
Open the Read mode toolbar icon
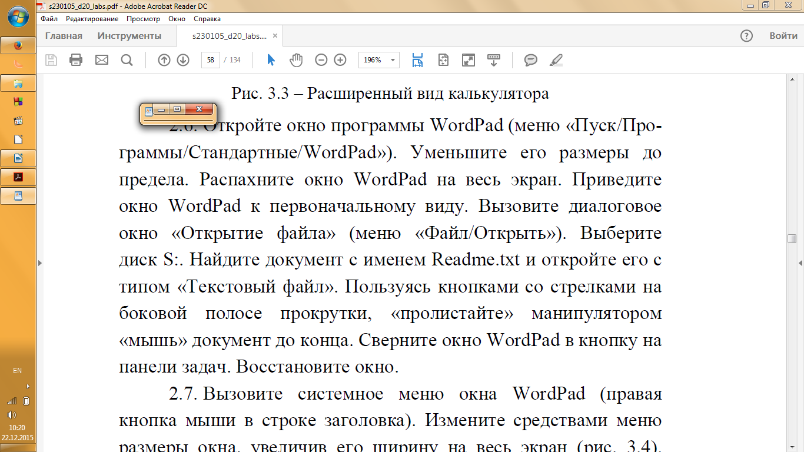tap(494, 60)
